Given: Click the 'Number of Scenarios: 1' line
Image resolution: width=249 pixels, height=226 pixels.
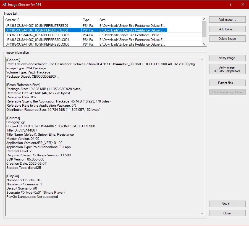Looking at the screenshot, I should coord(24,184).
